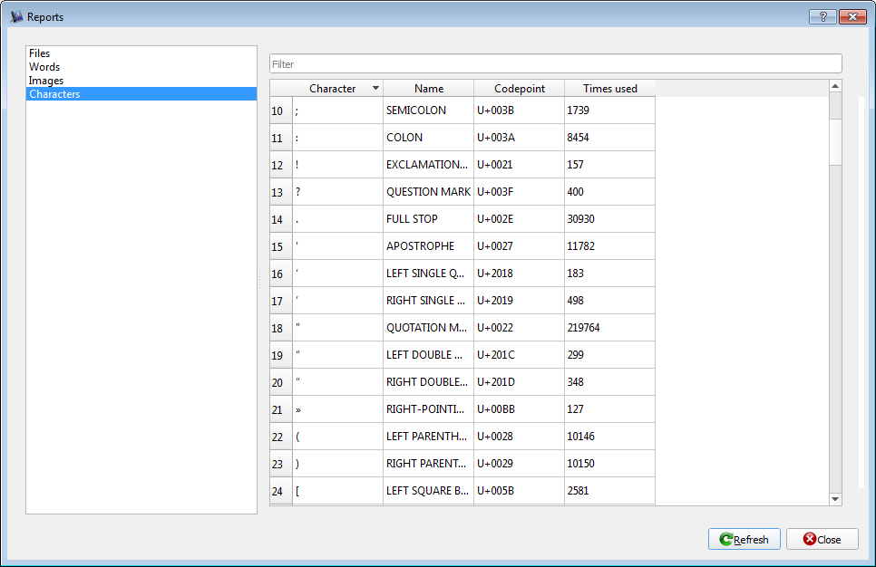
Task: Click the EXCLAMATION... name cell
Action: (429, 165)
